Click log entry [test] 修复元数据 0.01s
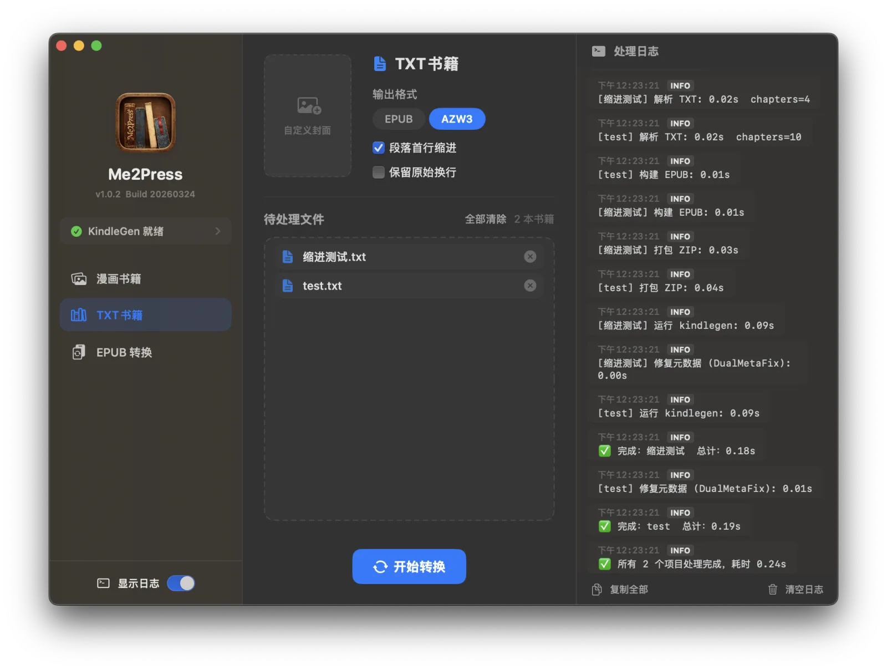This screenshot has height=670, width=887. [x=705, y=482]
